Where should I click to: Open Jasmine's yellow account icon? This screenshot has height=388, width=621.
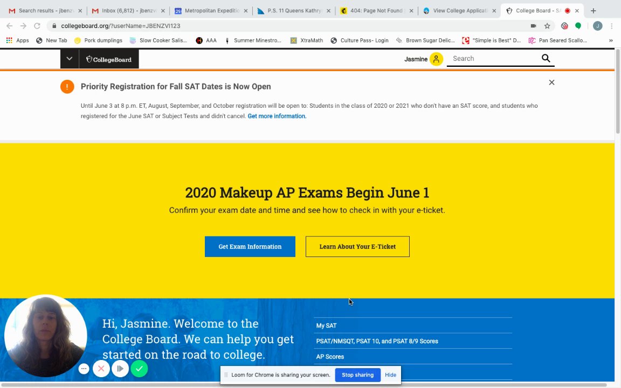click(x=436, y=59)
